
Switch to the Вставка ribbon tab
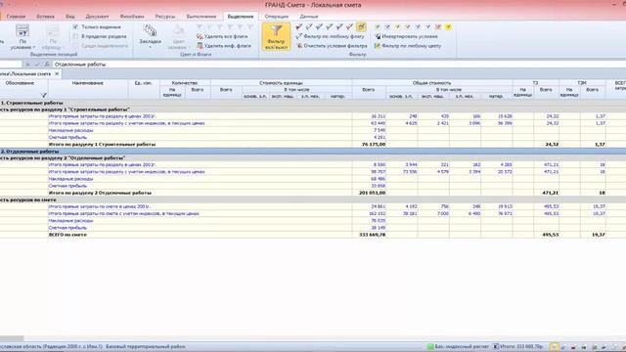46,17
